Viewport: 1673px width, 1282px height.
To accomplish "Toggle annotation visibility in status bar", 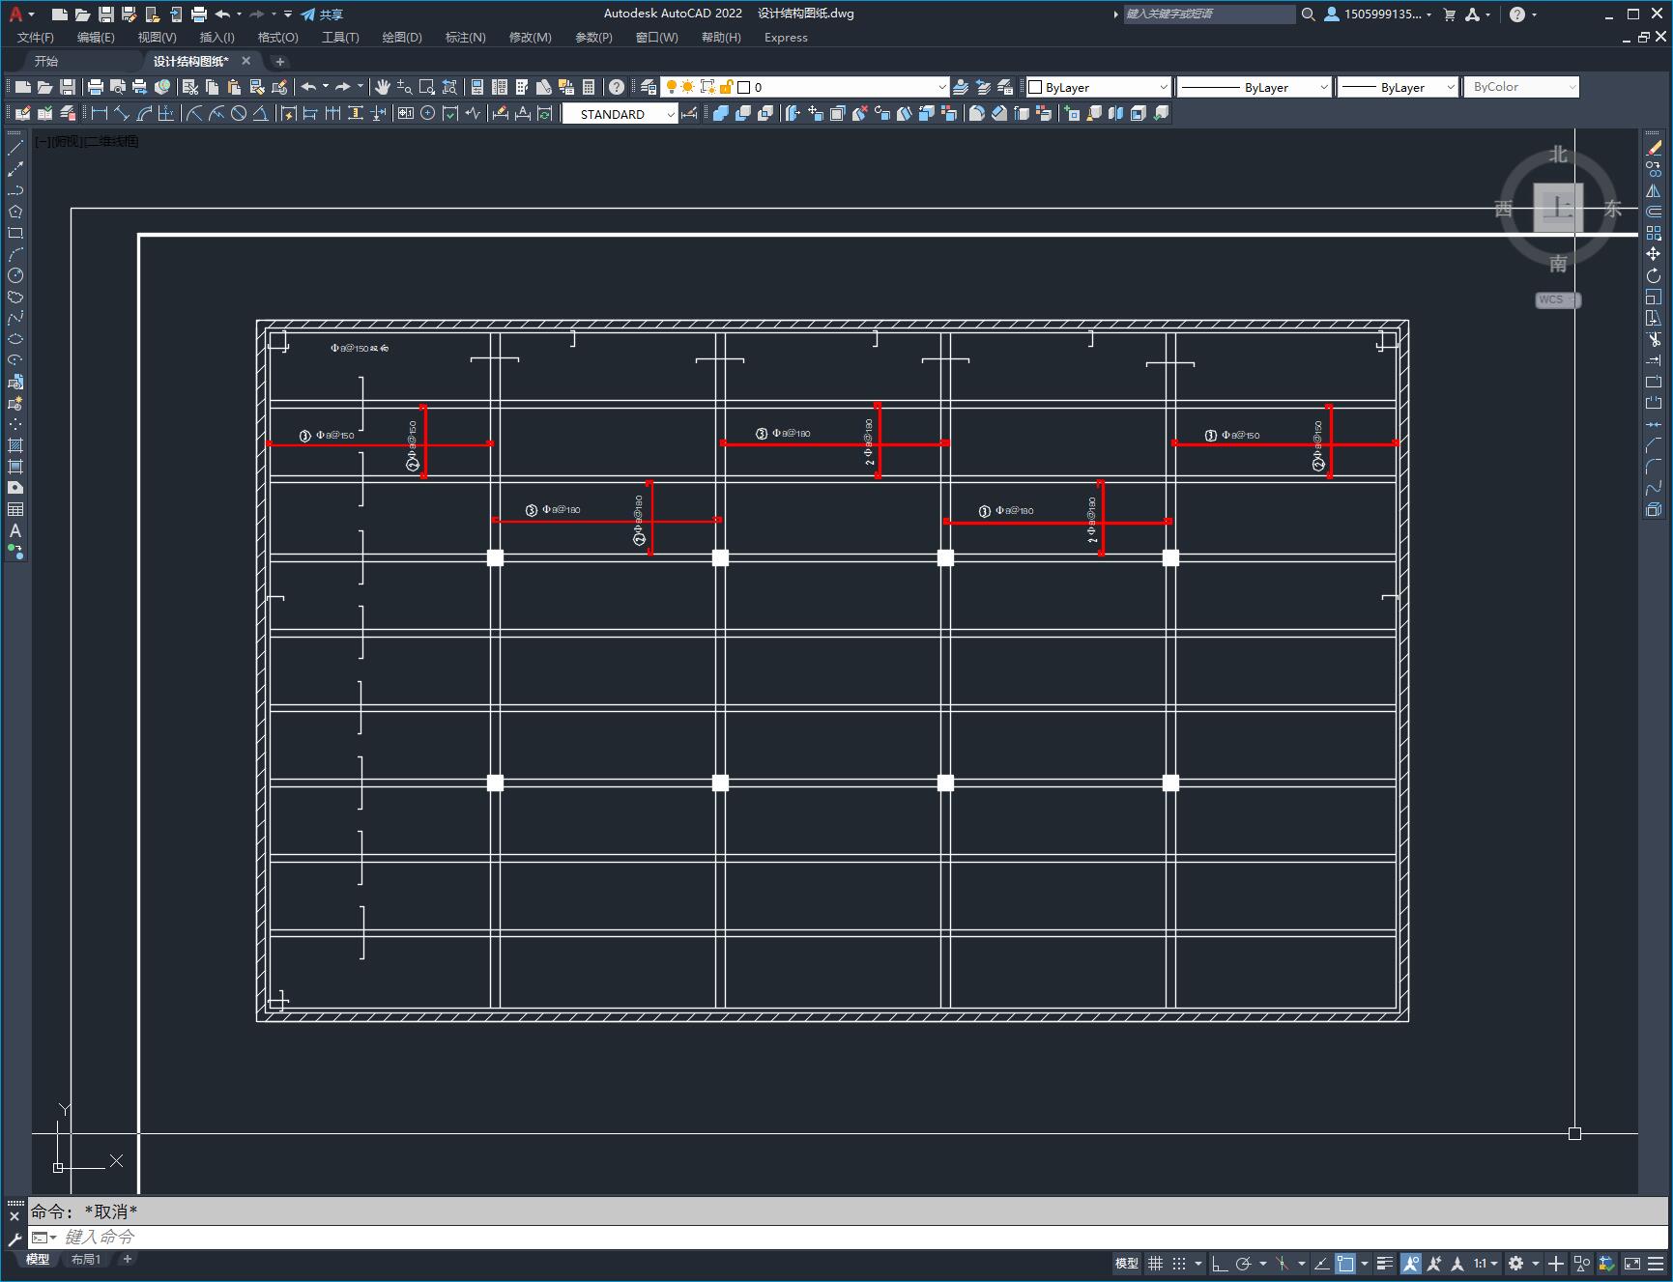I will point(1411,1264).
